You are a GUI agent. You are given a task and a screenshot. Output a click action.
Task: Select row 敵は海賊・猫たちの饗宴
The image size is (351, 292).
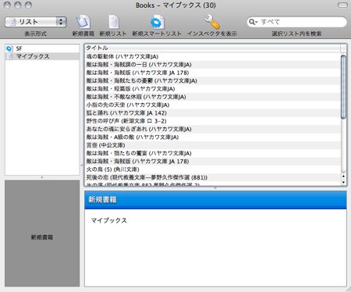click(212, 153)
